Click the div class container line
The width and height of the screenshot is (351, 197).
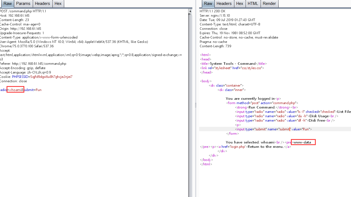226,86
